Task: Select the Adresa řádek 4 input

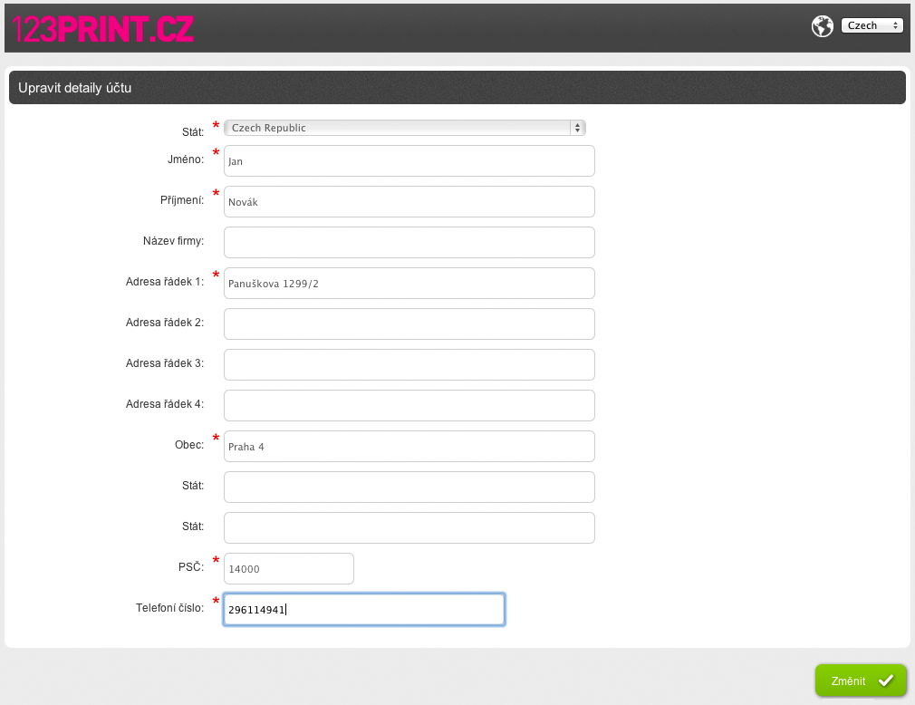Action: (409, 406)
